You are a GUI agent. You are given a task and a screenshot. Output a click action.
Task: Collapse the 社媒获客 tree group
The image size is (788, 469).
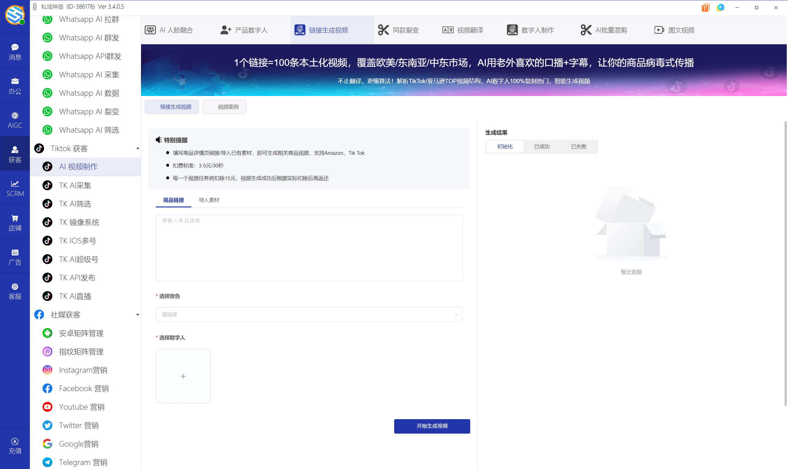point(138,315)
